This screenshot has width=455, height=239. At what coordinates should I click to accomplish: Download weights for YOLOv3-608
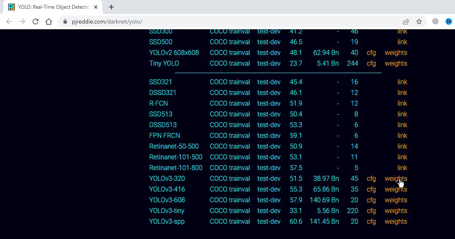click(x=396, y=200)
